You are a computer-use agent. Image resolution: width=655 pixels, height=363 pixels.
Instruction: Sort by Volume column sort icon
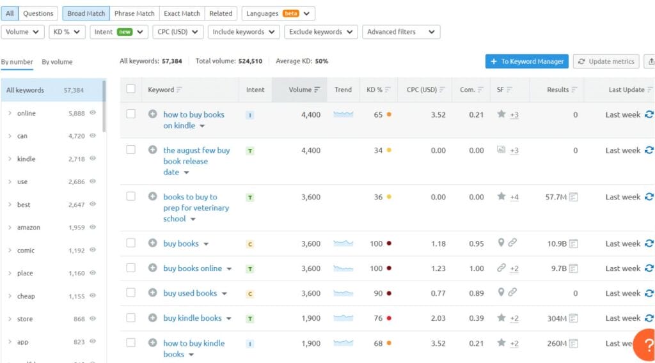click(x=317, y=89)
